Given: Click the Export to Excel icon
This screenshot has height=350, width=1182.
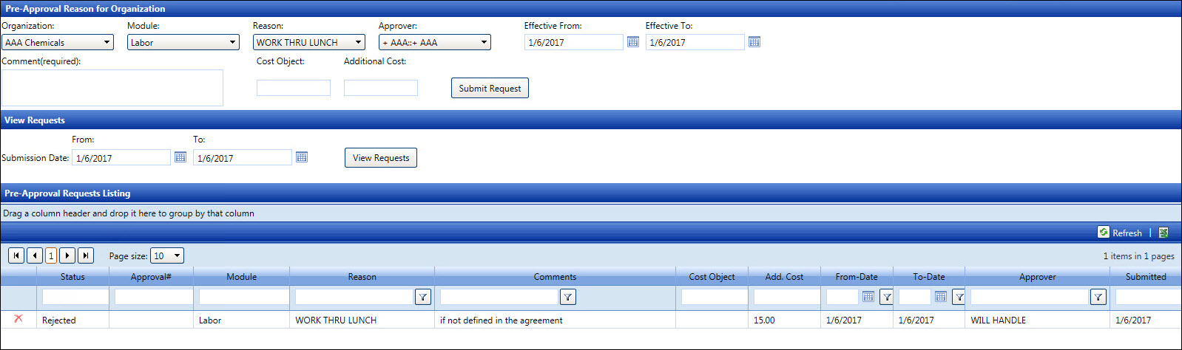Looking at the screenshot, I should click(x=1164, y=233).
